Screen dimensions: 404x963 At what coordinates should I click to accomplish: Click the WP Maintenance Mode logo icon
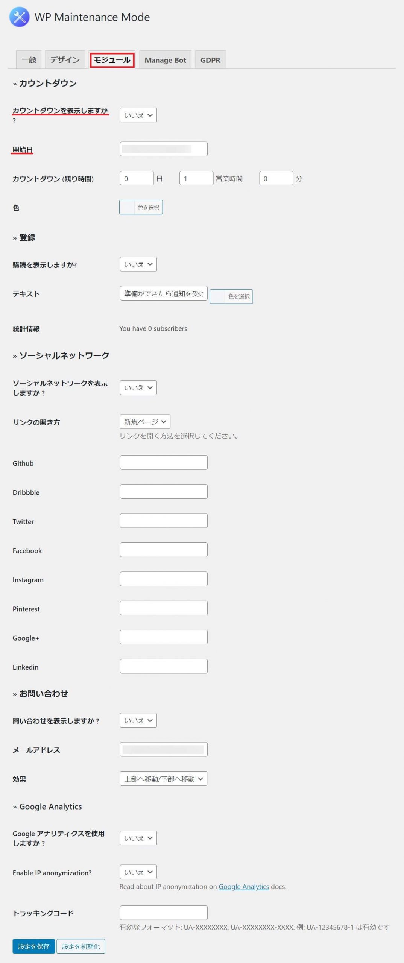point(19,17)
